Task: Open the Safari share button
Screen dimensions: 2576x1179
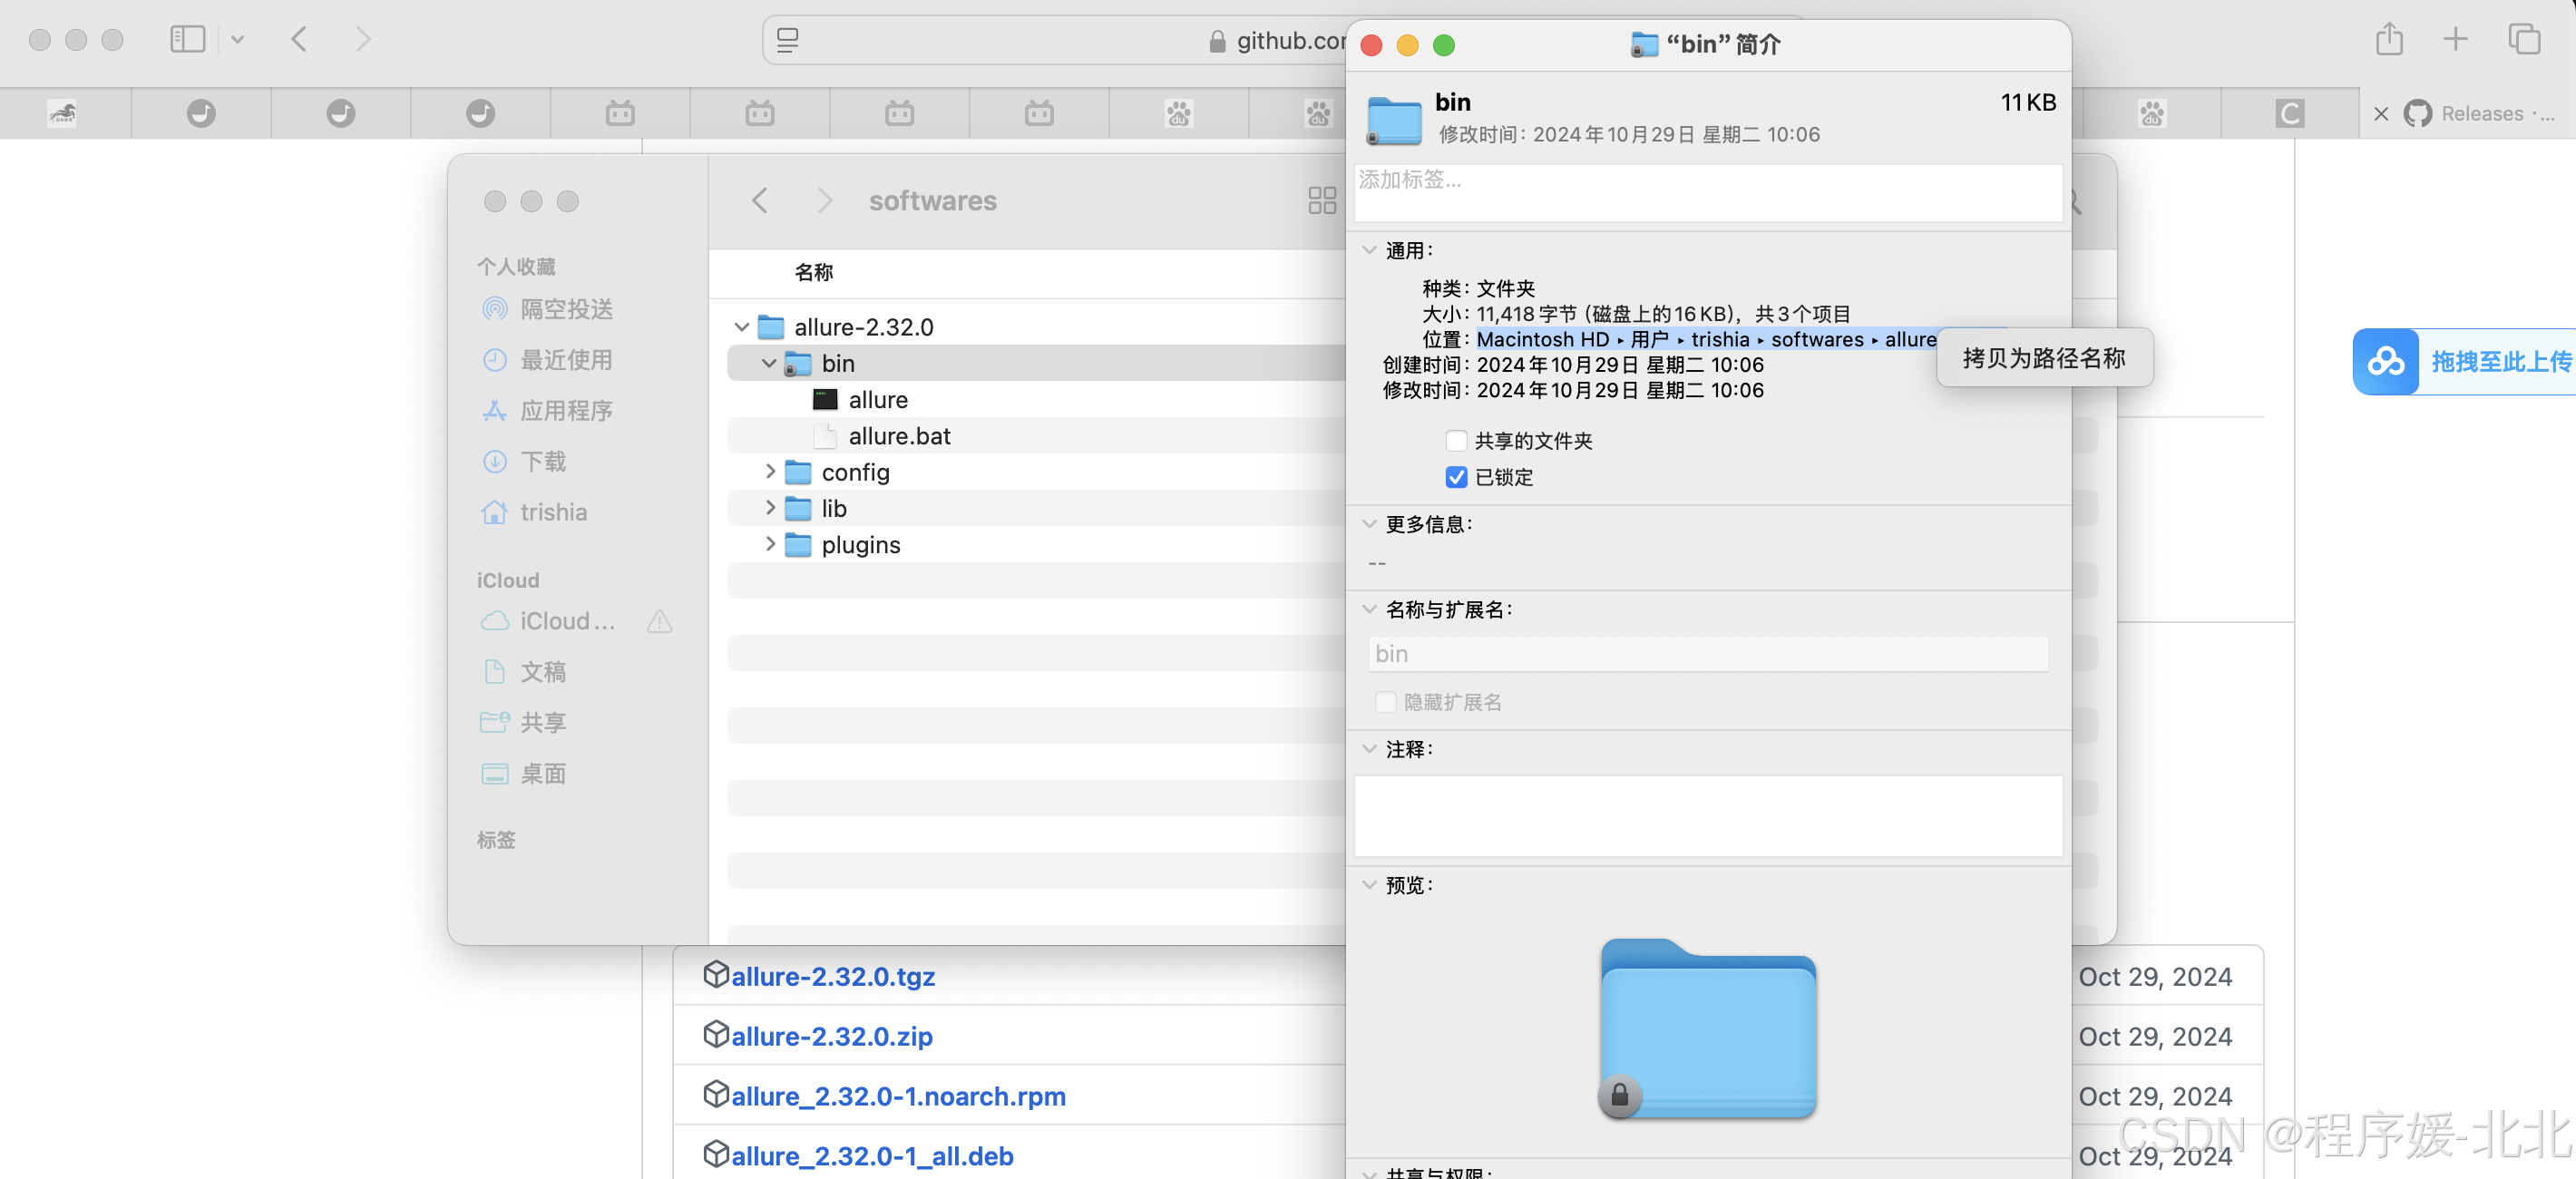Action: (x=2389, y=39)
